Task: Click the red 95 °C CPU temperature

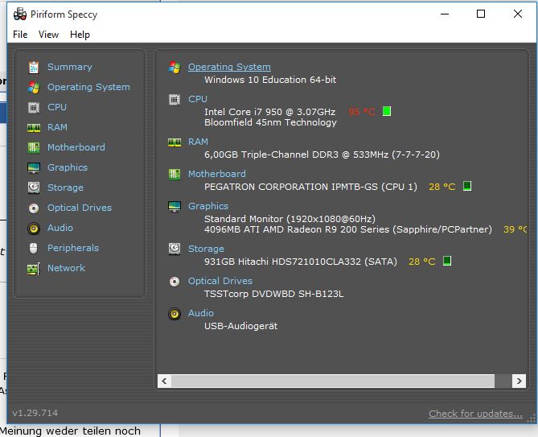Action: pyautogui.click(x=362, y=112)
